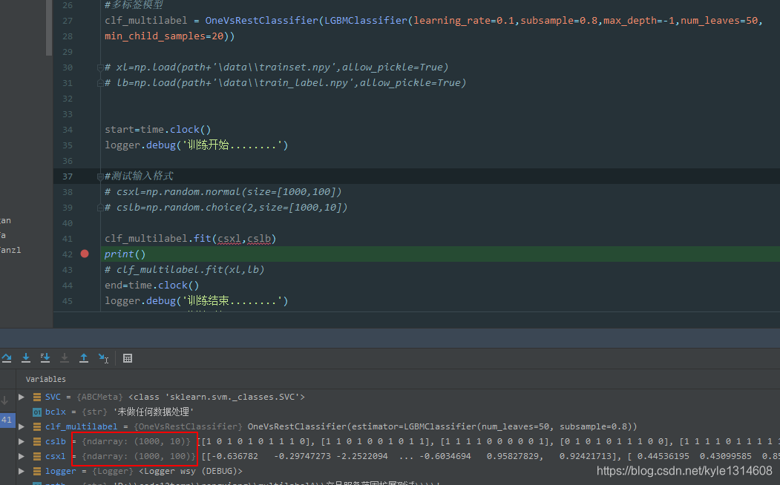Click the logger variable type icon
The image size is (780, 485).
[37, 471]
